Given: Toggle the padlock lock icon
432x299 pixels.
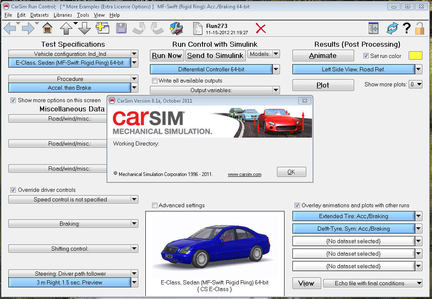Looking at the screenshot, I should point(420,28).
